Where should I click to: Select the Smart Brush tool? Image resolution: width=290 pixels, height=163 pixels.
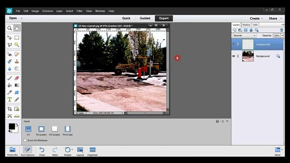[10, 62]
